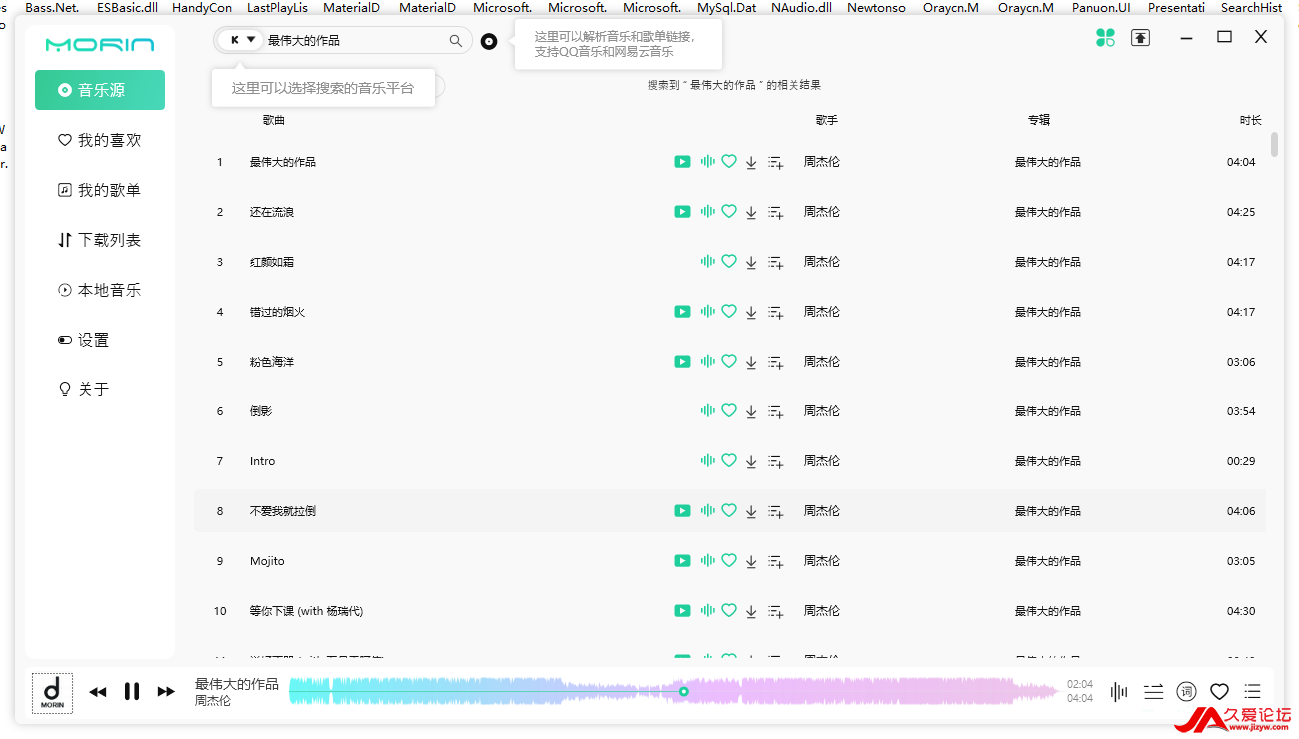Open the 音乐源 music source page

tap(100, 90)
